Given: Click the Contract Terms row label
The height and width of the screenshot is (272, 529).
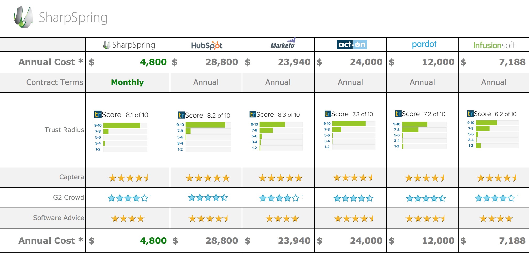Looking at the screenshot, I should pos(55,82).
